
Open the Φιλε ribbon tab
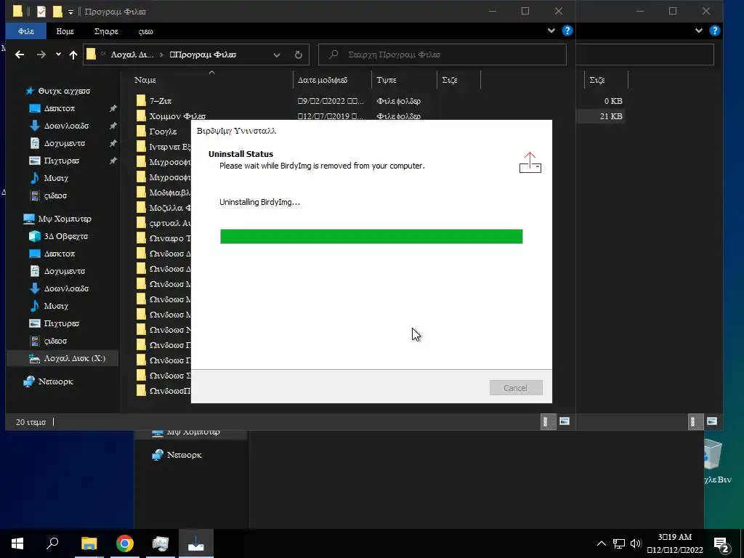point(25,31)
